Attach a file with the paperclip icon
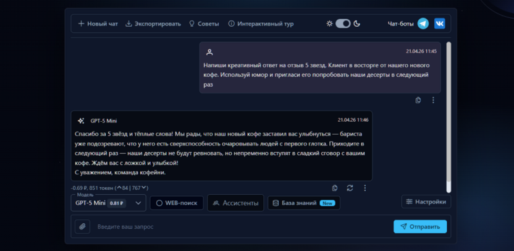This screenshot has height=251, width=514. pyautogui.click(x=82, y=226)
